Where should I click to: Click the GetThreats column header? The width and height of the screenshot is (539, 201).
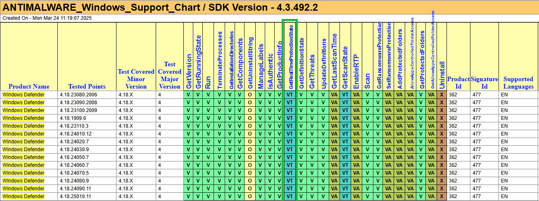tap(312, 71)
